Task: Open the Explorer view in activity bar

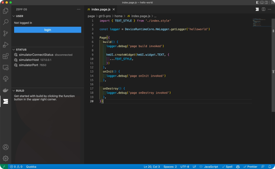Action: point(5,11)
